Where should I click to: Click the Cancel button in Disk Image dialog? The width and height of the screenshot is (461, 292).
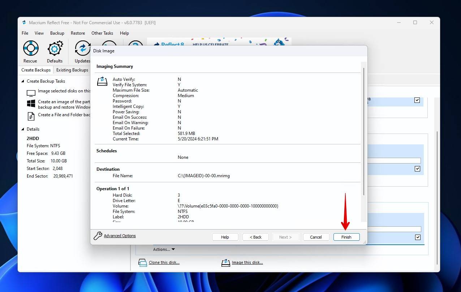[x=316, y=237]
